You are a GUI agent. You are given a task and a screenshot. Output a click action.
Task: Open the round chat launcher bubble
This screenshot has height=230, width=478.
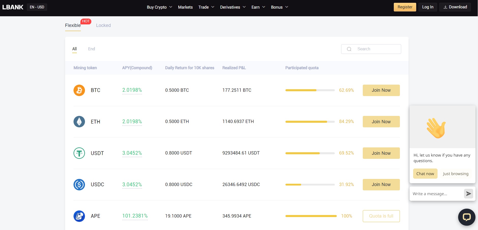click(467, 217)
